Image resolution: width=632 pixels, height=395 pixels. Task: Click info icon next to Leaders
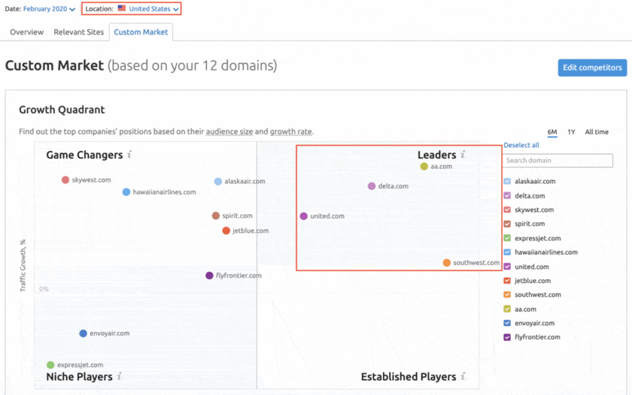[463, 155]
